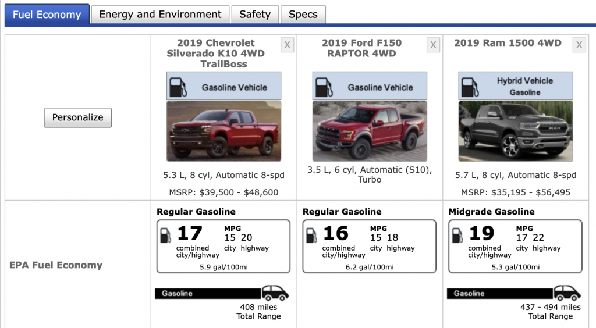Click the car icon on Silverado range bar
Viewport: 596px width, 328px height.
click(275, 293)
